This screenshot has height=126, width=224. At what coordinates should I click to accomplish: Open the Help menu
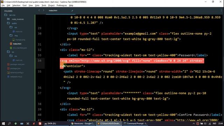71,6
